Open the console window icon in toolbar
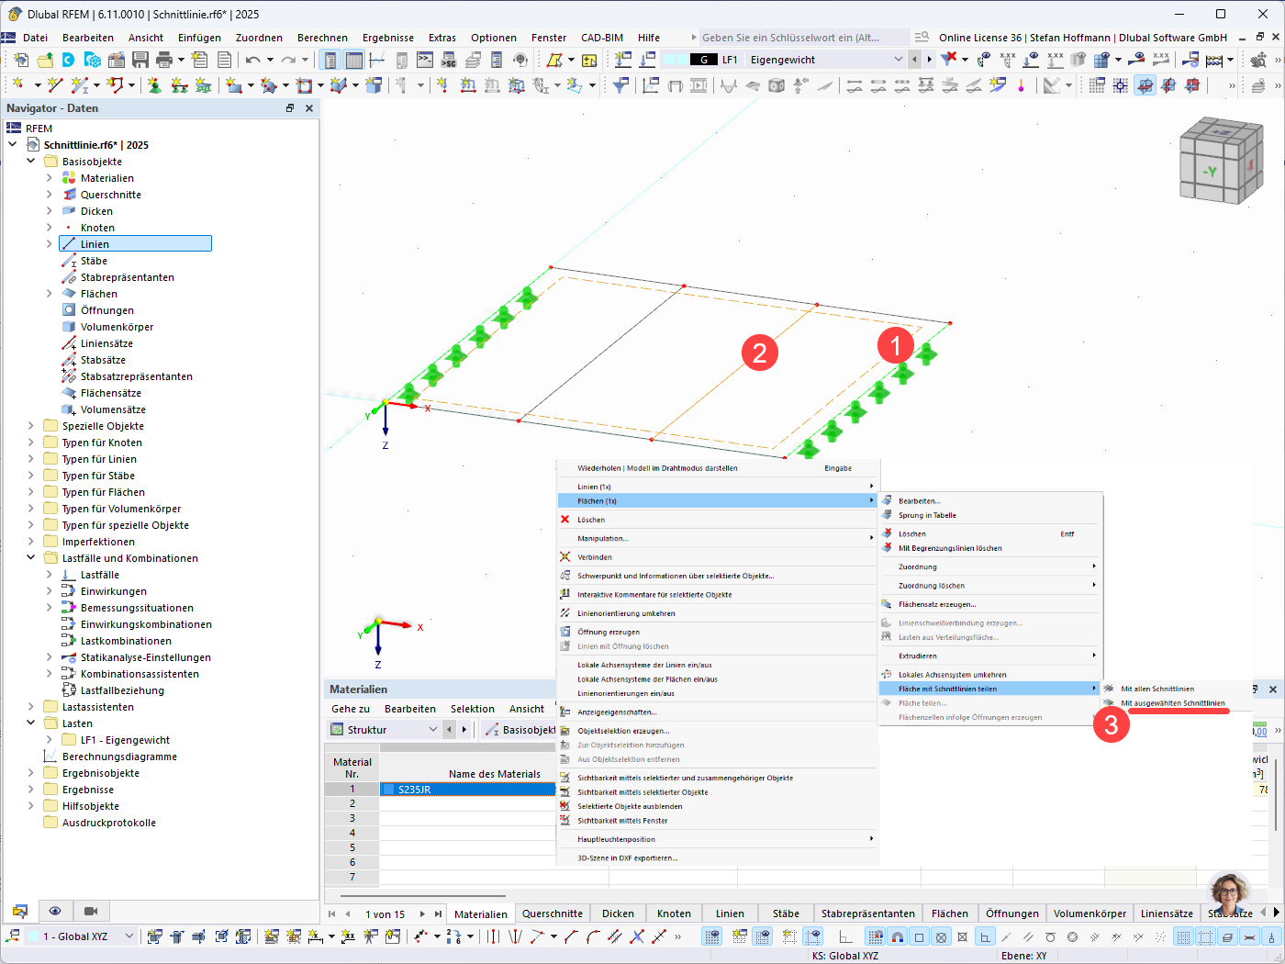The image size is (1285, 964). [424, 60]
